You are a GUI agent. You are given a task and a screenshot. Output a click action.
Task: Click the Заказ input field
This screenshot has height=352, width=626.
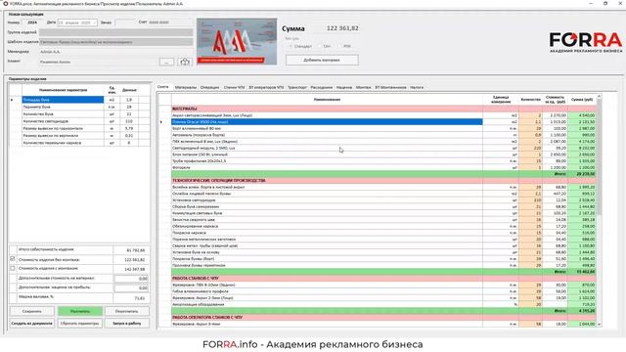[124, 22]
